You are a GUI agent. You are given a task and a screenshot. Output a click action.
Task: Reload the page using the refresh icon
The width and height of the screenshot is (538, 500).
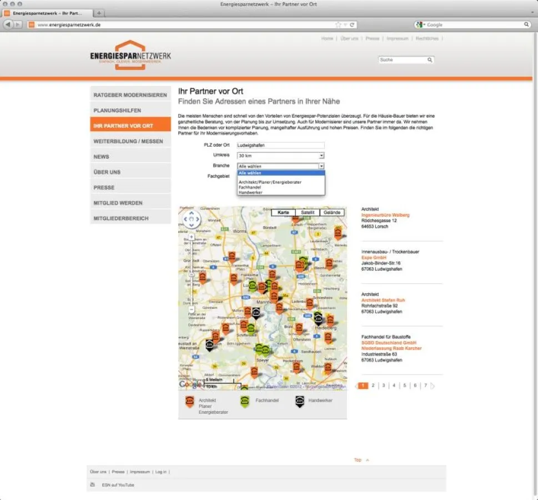(352, 24)
